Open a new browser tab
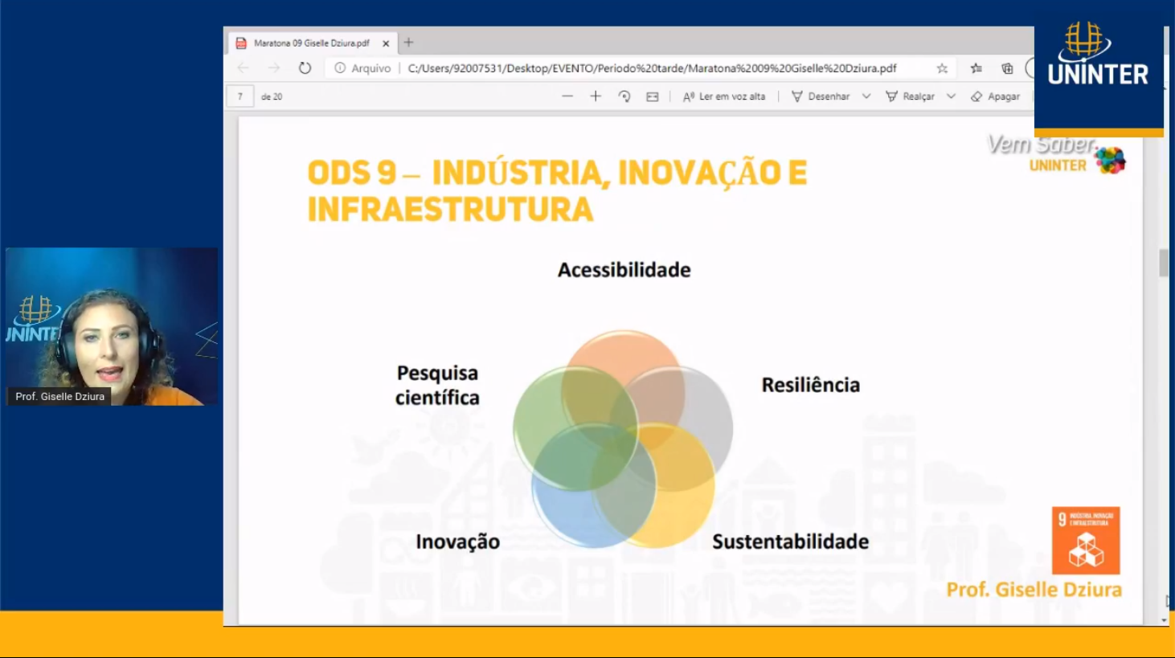This screenshot has height=658, width=1175. 408,43
